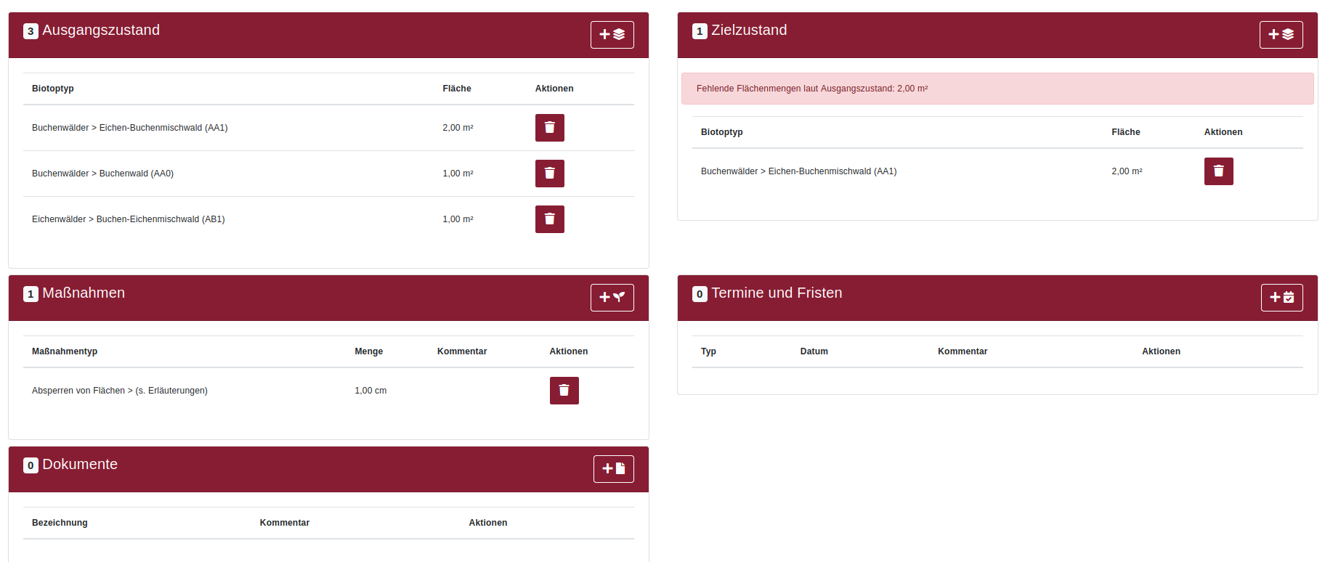Viewport: 1325px width, 562px height.
Task: Delete Eichen-Buchenmischwald (AA1) row in Ausgangszustand
Action: [549, 128]
